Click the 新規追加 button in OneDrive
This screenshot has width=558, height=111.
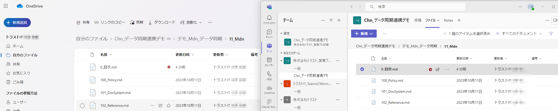pos(17,23)
